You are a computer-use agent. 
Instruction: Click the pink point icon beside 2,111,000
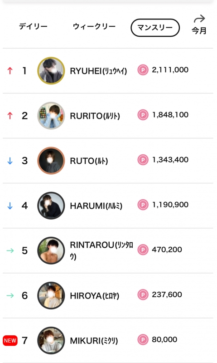coord(143,70)
